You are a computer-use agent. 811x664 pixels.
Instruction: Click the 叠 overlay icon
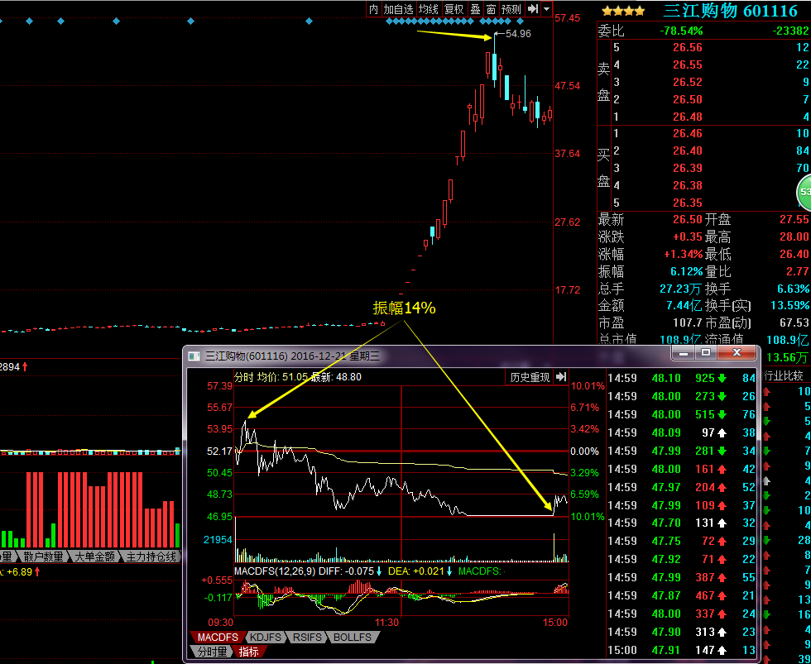[x=475, y=9]
